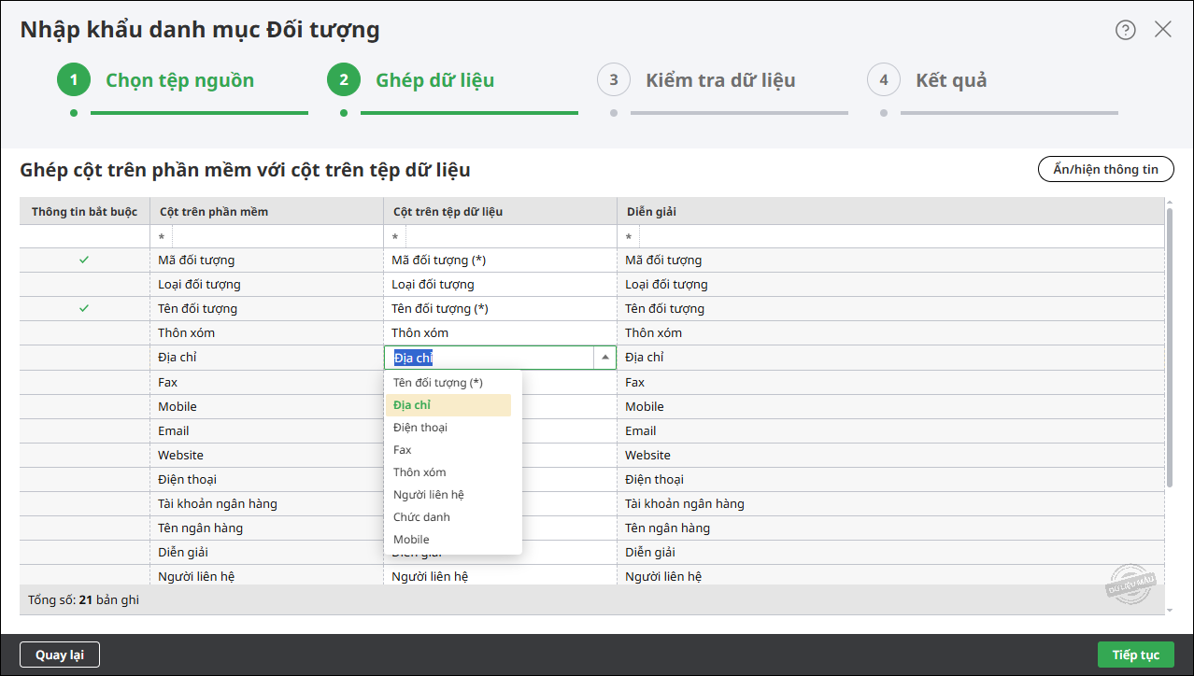Click Mã đối tượng (*) data file cell
This screenshot has height=676, width=1194.
500,261
